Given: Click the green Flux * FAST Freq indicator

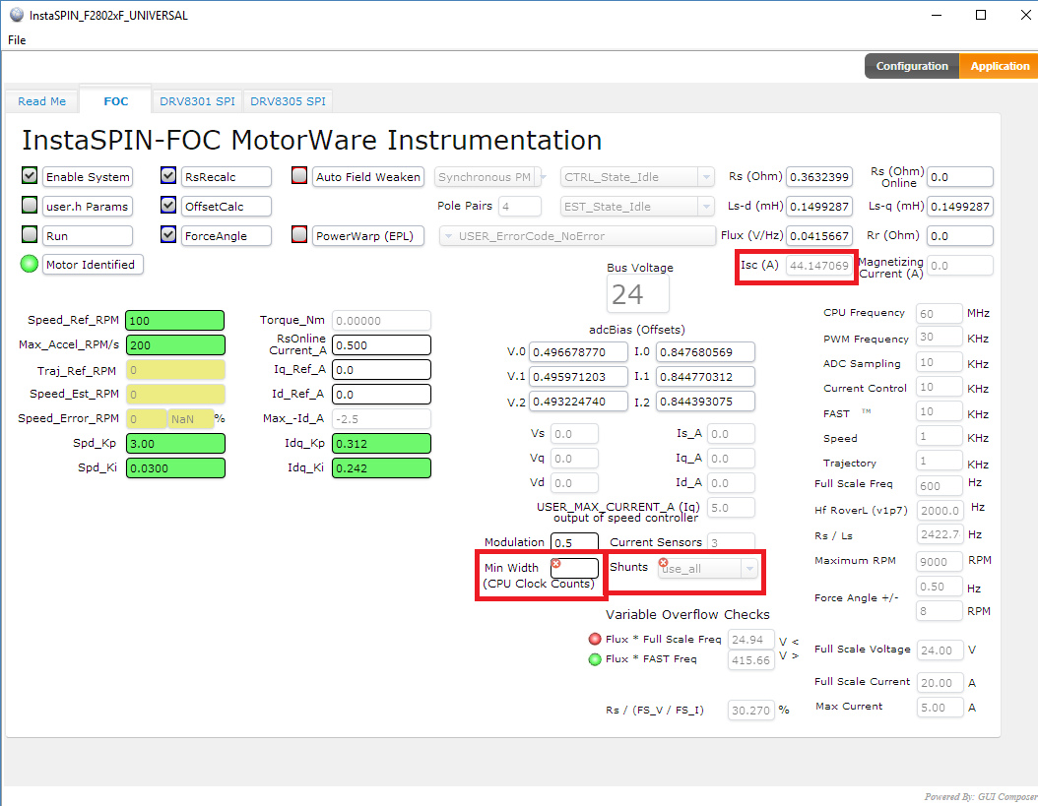Looking at the screenshot, I should [x=595, y=659].
